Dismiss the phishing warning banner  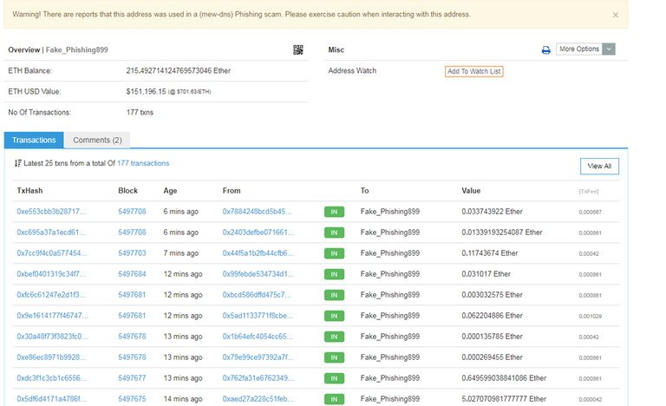click(615, 15)
